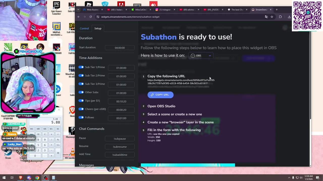Toggle Sub Tier 3/Prime switch
Image resolution: width=323 pixels, height=181 pixels.
81,84
